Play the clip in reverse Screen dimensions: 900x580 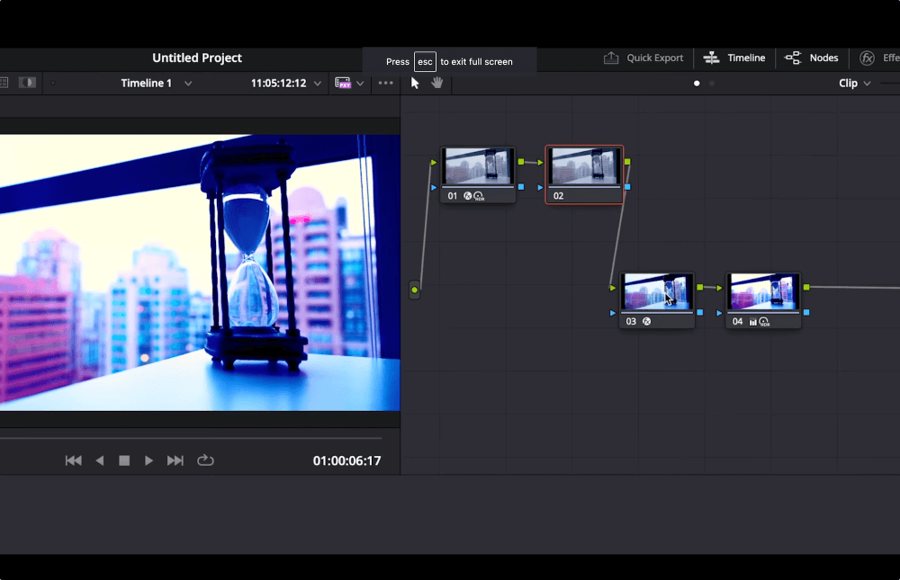coord(100,460)
